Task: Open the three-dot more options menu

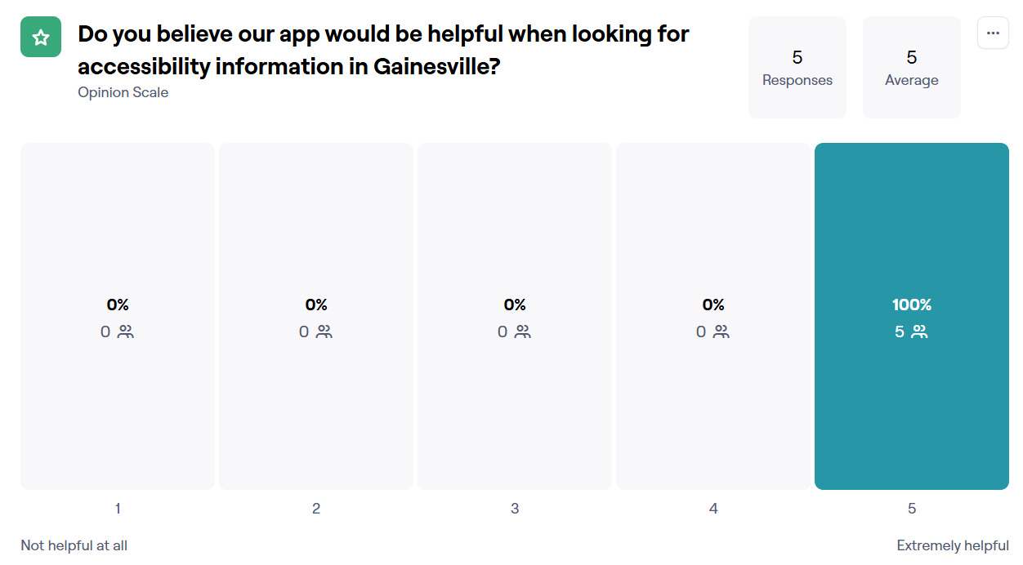Action: (x=993, y=33)
